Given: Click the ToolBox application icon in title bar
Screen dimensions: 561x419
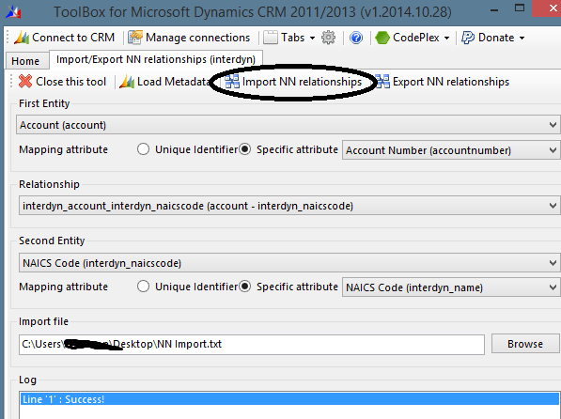Looking at the screenshot, I should (14, 12).
